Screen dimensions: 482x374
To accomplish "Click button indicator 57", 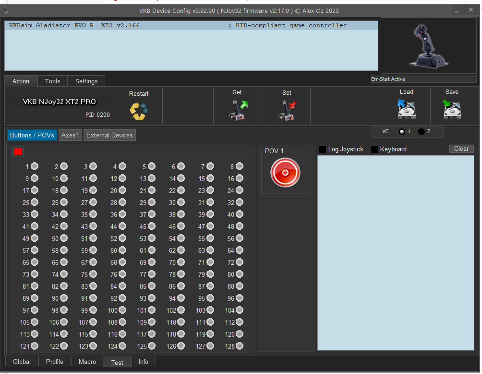I will (x=35, y=250).
